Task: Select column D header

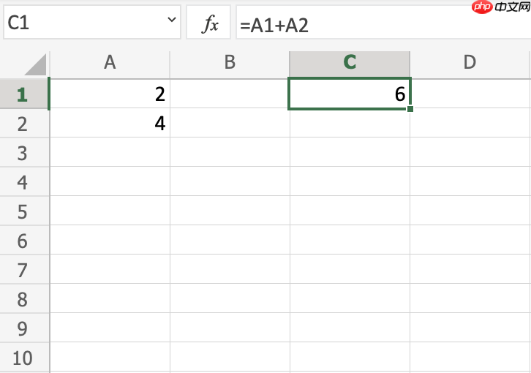Action: coord(470,63)
